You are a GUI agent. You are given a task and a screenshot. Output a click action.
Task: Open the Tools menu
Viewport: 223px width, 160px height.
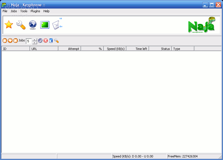click(x=24, y=11)
